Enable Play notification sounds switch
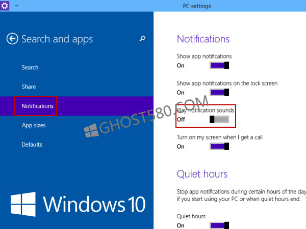 (219, 120)
